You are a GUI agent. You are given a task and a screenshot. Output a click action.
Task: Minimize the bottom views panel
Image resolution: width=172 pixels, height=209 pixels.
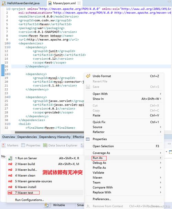click(169, 144)
